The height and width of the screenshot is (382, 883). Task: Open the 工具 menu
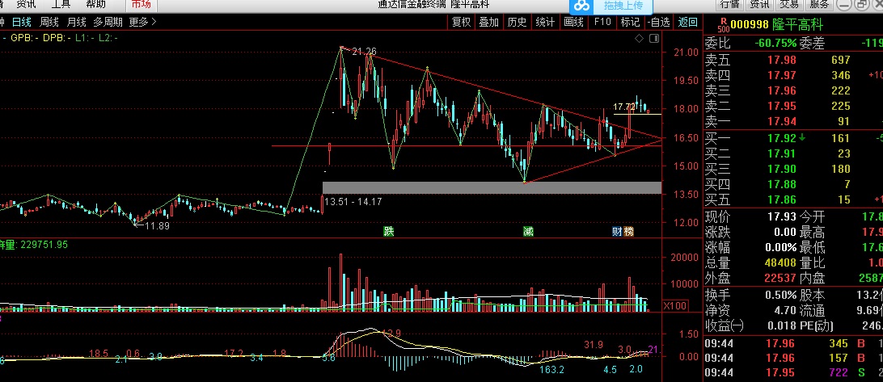point(61,4)
